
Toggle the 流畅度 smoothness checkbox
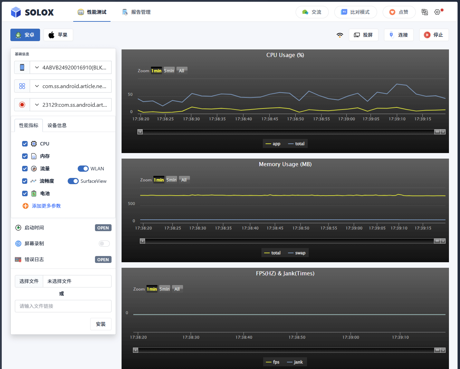coord(25,181)
